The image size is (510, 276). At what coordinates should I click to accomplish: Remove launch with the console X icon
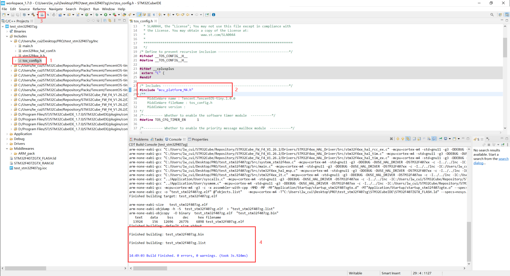click(x=391, y=139)
